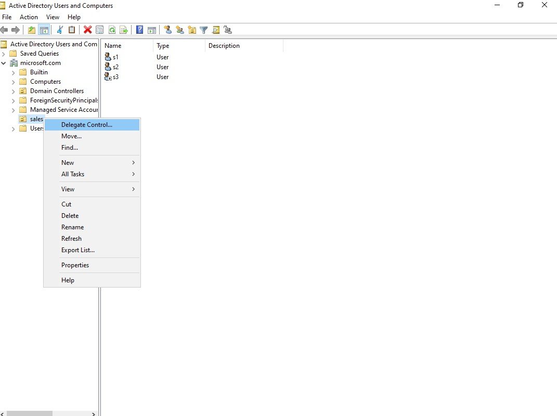
Task: Click the Forward arrow toolbar icon
Action: (x=16, y=30)
